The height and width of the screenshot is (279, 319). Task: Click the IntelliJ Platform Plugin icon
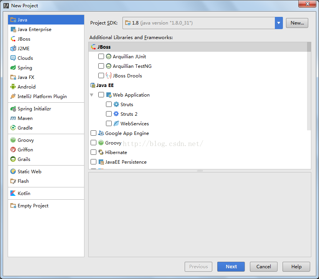tap(13, 96)
